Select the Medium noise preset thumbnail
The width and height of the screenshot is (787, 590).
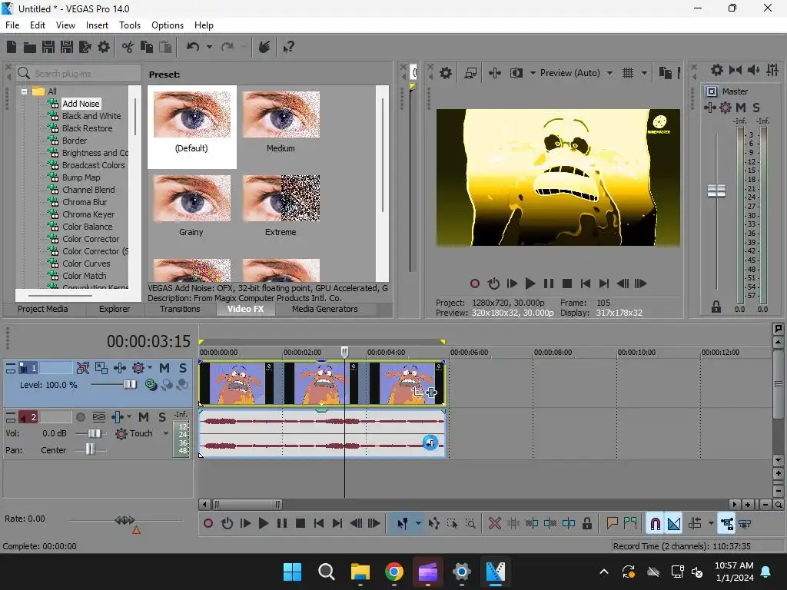pos(281,114)
